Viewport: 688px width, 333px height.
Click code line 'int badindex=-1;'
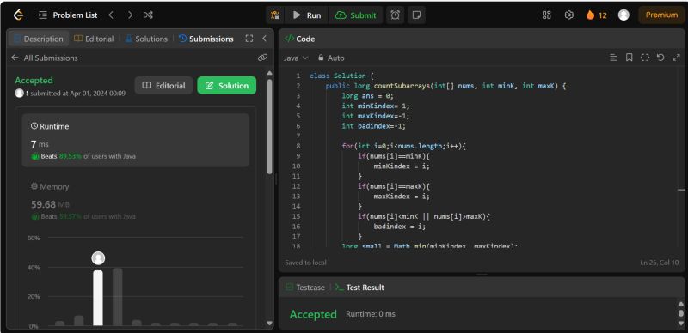(374, 126)
